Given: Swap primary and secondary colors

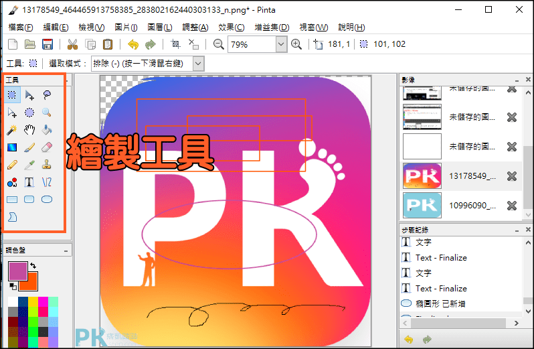Looking at the screenshot, I should pos(33,265).
